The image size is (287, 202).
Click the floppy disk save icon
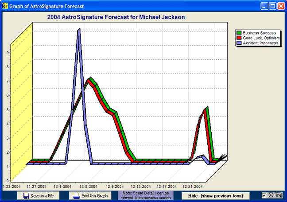pos(26,196)
